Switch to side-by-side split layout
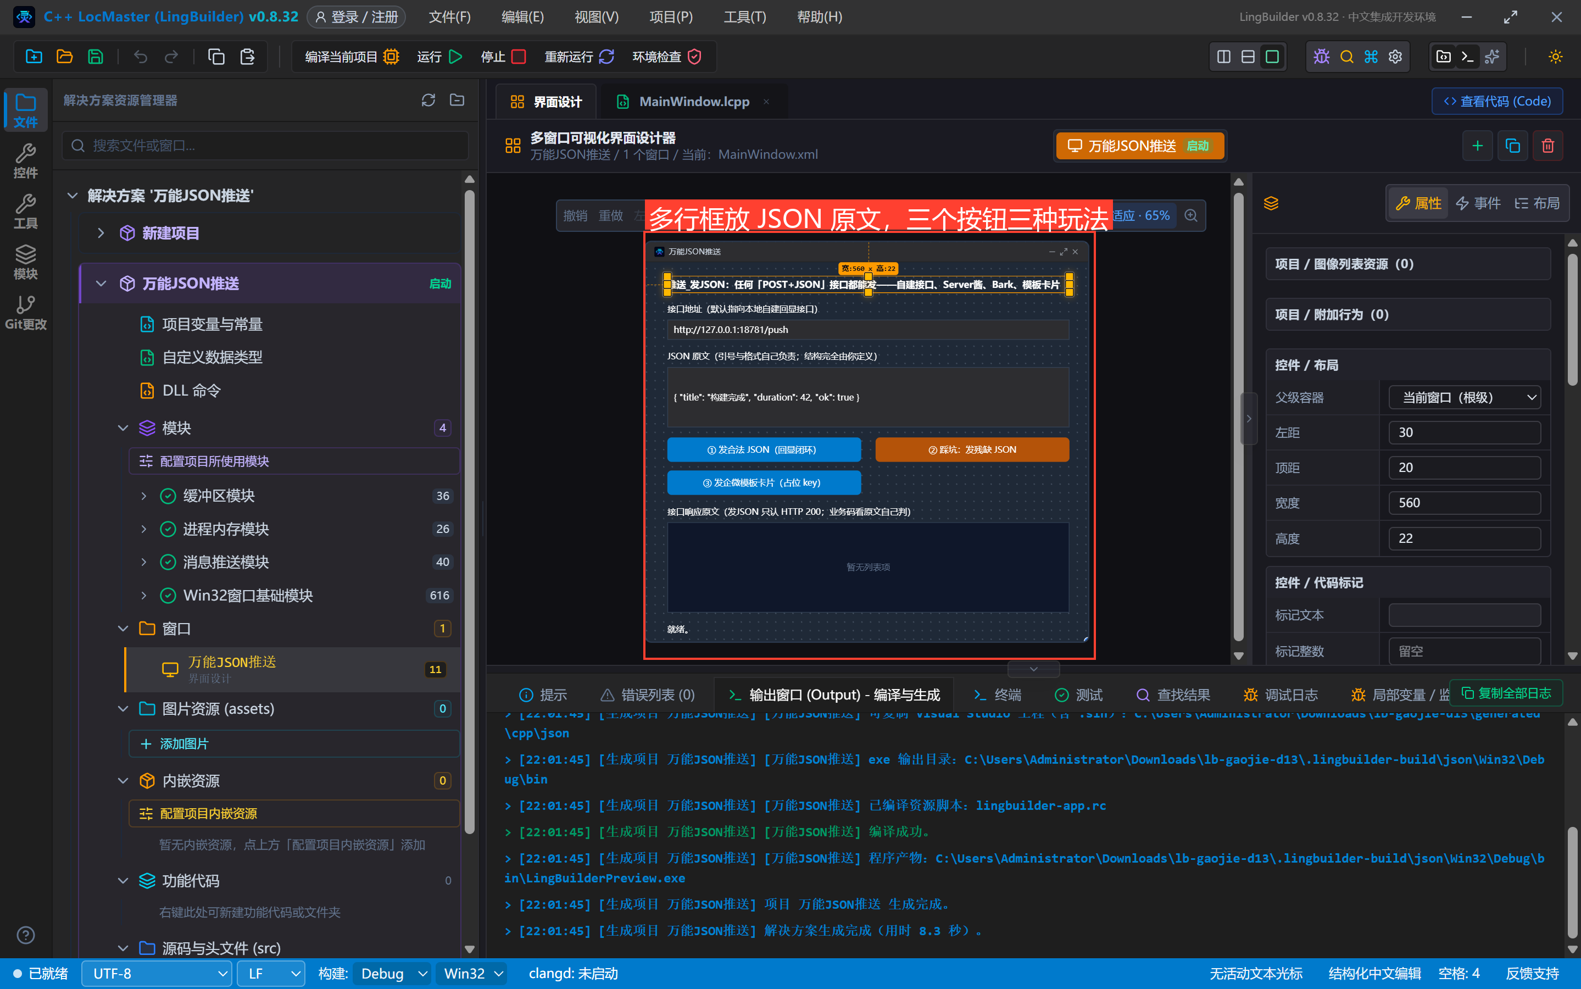The image size is (1581, 989). (x=1223, y=57)
